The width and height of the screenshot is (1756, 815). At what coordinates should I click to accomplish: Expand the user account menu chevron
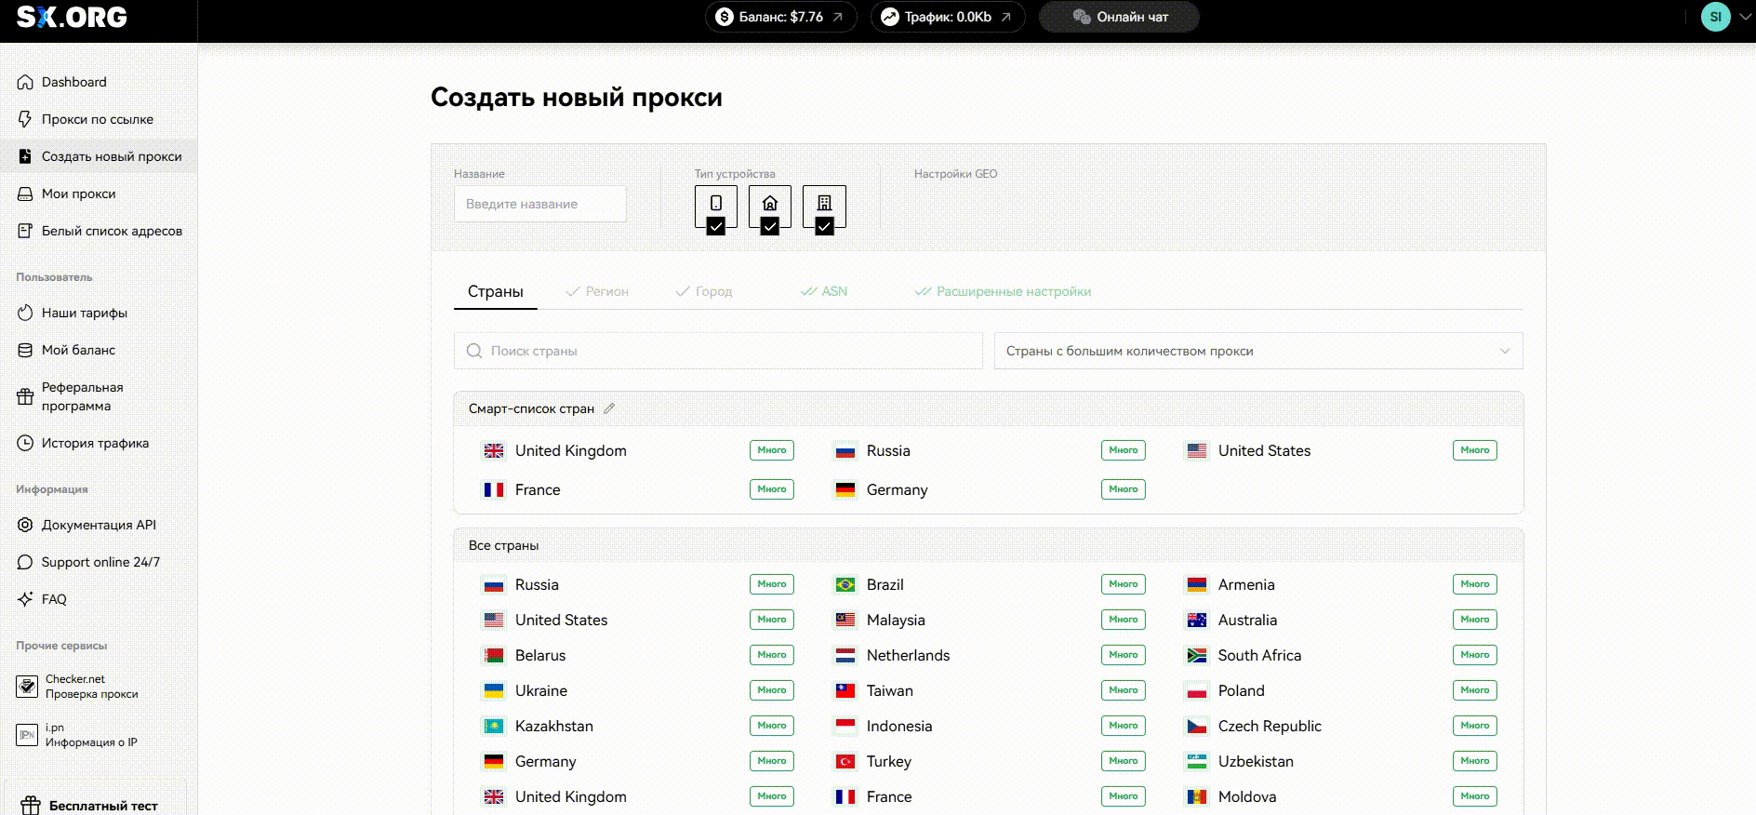pyautogui.click(x=1745, y=17)
